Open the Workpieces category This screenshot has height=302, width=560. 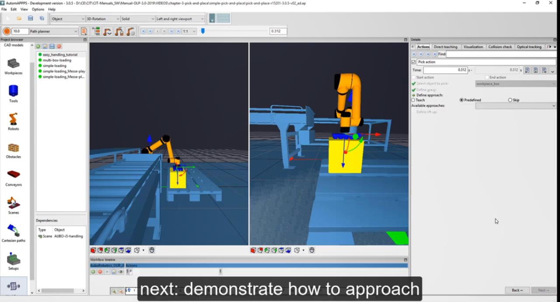point(13,64)
